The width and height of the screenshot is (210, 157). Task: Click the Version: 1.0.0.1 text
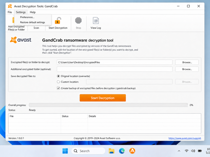(16, 138)
